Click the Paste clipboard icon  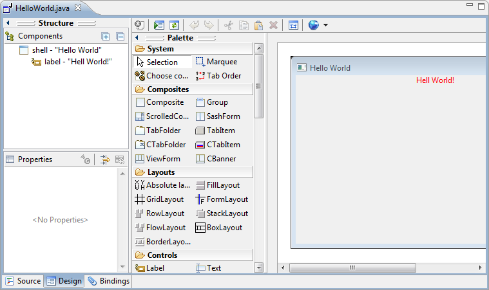click(258, 25)
